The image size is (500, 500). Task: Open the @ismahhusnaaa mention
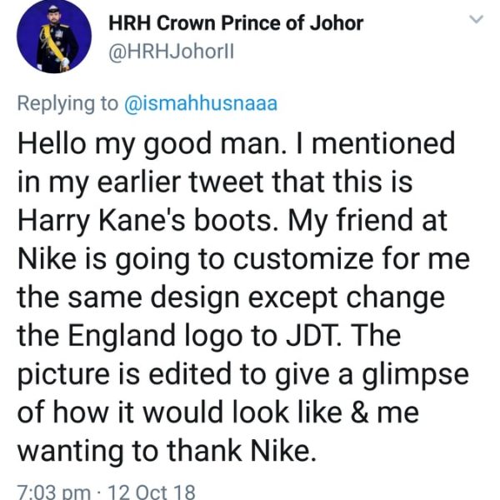point(200,104)
